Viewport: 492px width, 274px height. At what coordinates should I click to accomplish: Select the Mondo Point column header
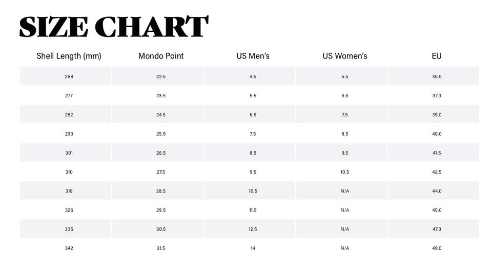160,56
